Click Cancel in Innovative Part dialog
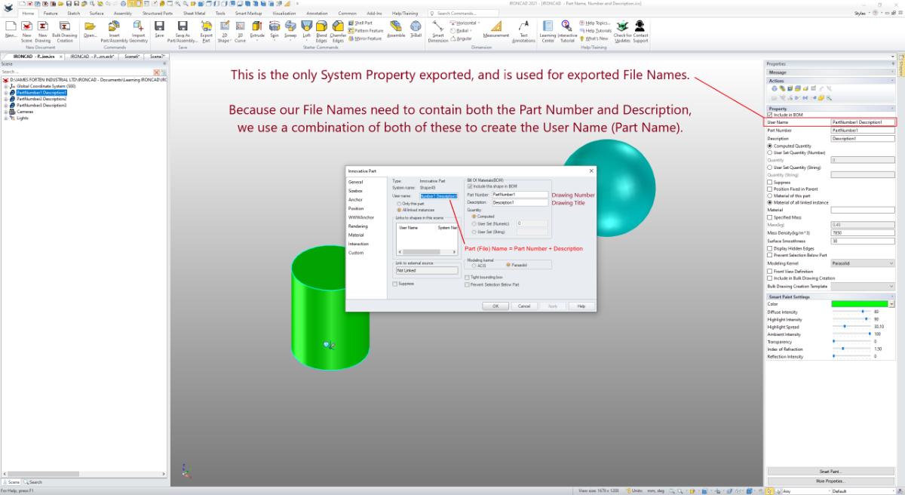The image size is (905, 495). pos(523,306)
